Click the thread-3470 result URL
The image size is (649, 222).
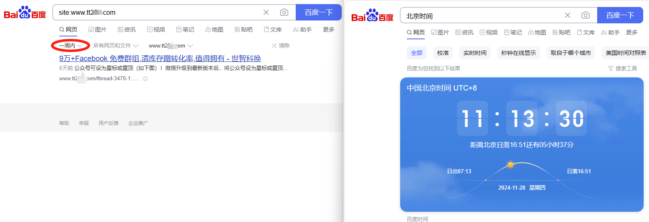tap(99, 78)
